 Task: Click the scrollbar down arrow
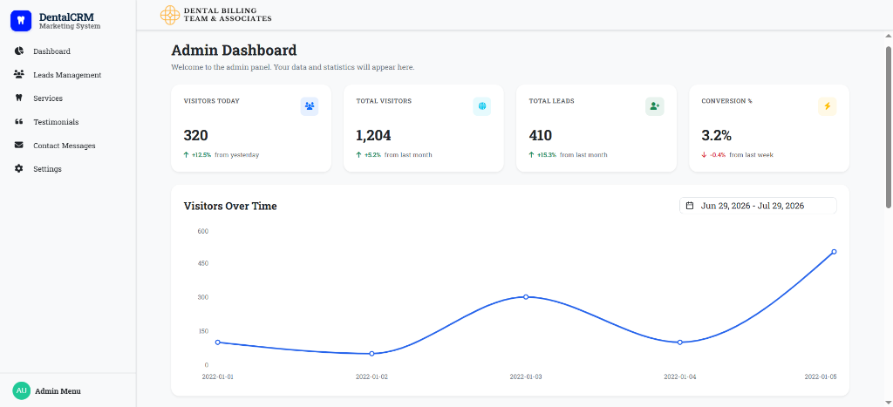(888, 403)
